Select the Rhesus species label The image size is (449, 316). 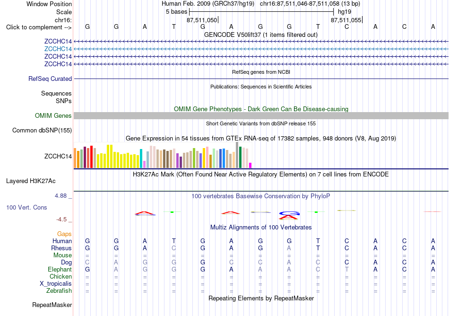pos(61,248)
